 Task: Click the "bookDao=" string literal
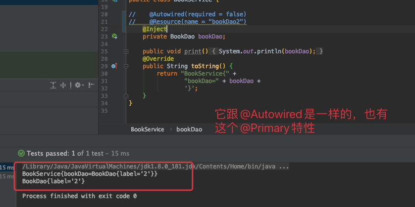[202, 81]
